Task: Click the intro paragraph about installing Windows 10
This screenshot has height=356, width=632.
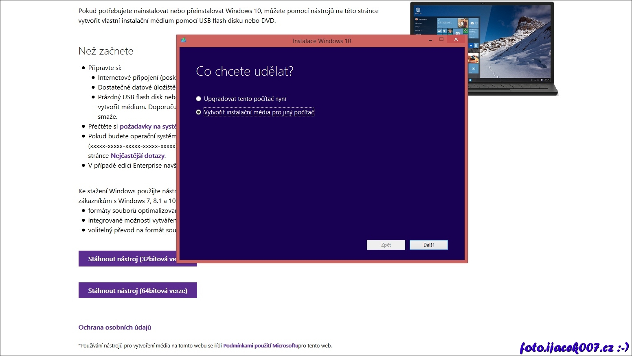Action: tap(228, 16)
